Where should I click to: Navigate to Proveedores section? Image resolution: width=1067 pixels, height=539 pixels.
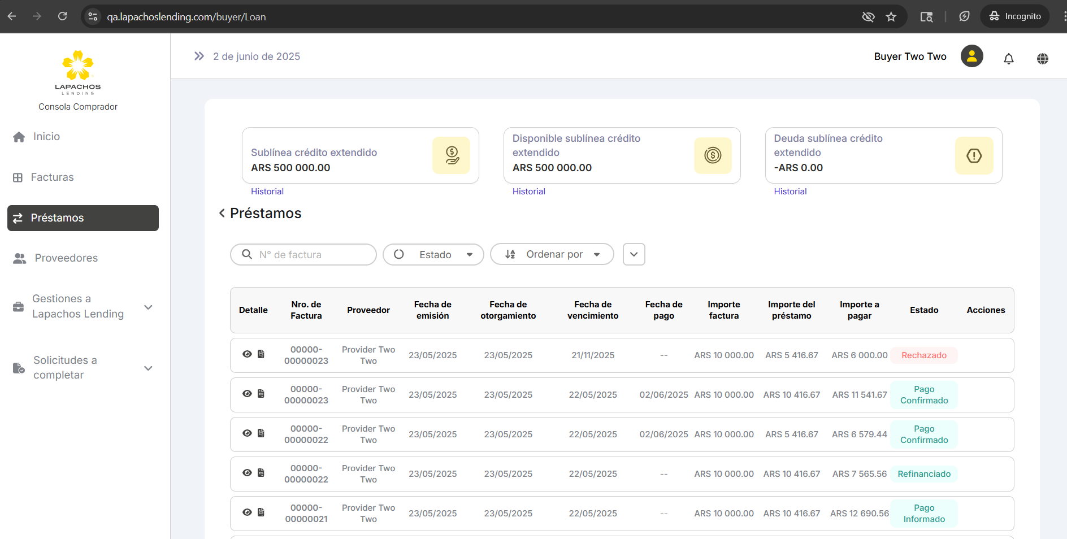(66, 258)
